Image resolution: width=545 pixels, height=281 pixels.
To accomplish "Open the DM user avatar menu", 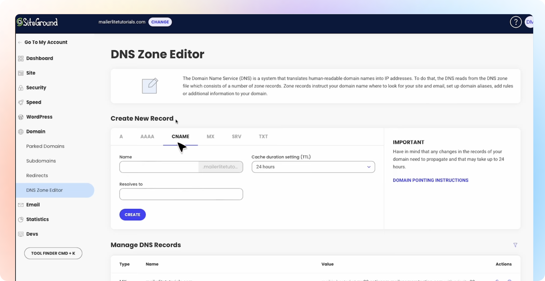I will (x=529, y=22).
